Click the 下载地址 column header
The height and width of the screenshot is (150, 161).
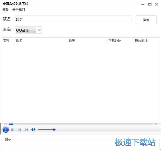coord(120,41)
